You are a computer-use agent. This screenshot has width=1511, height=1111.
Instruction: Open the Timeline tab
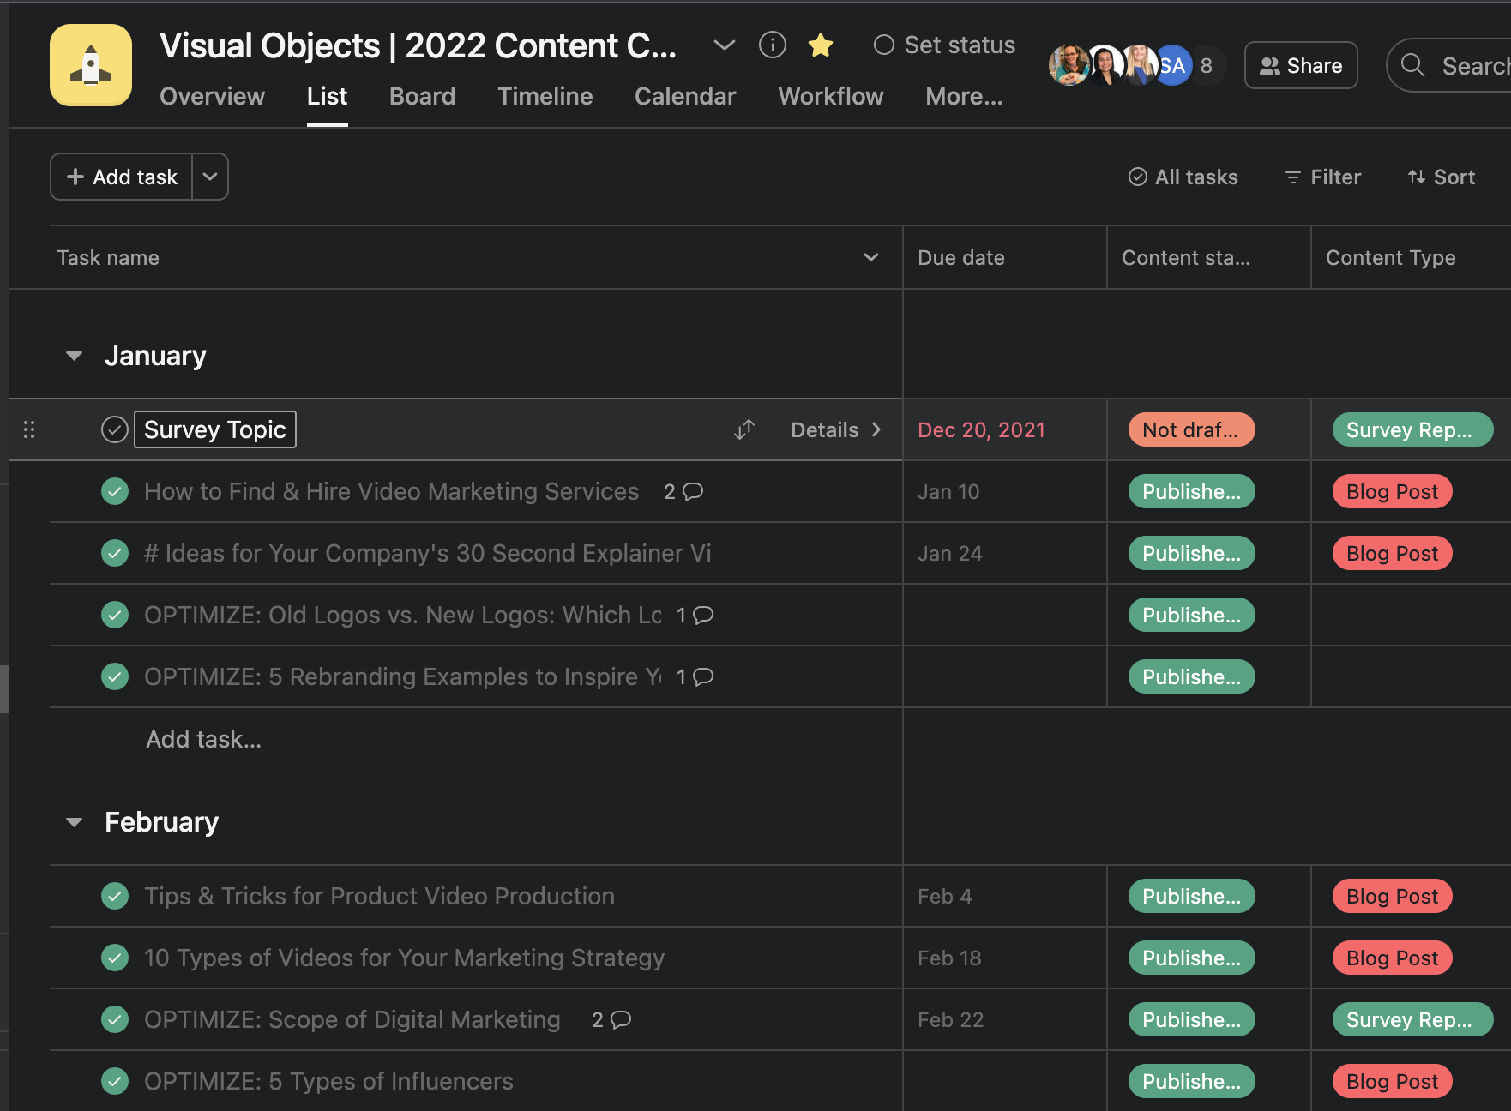(545, 96)
